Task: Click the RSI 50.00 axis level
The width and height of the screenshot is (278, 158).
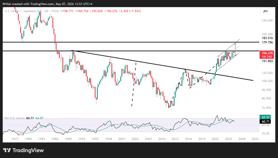Action: tap(266, 125)
